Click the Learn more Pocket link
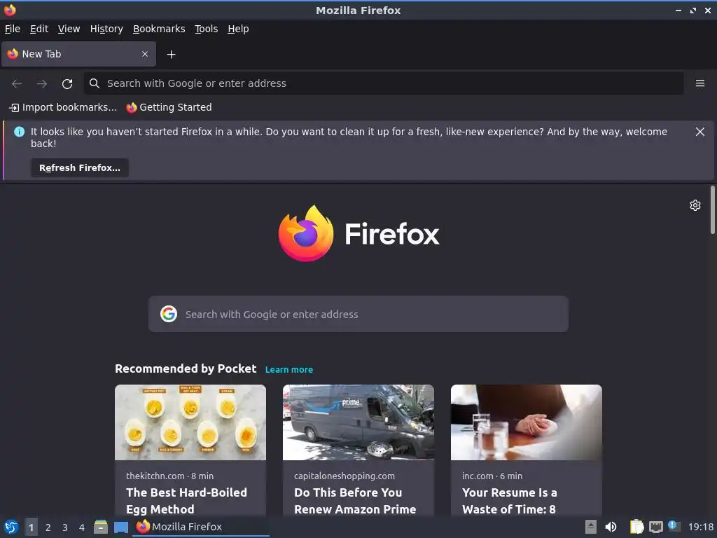This screenshot has height=538, width=717. (x=289, y=370)
